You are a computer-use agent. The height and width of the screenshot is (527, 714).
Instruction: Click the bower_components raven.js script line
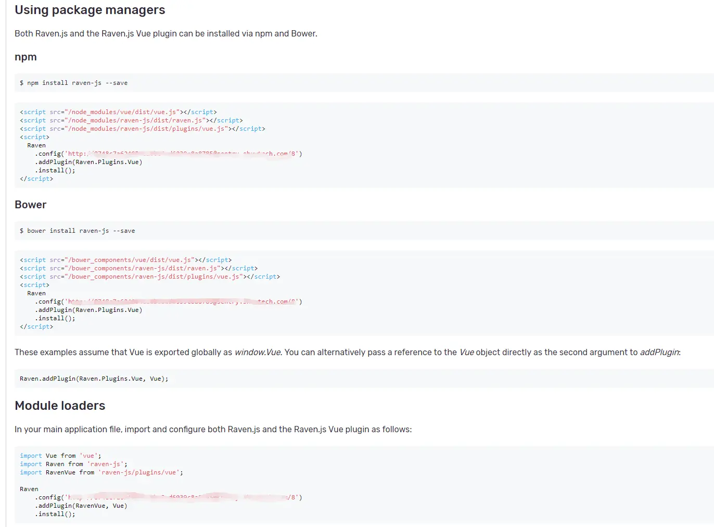click(138, 268)
